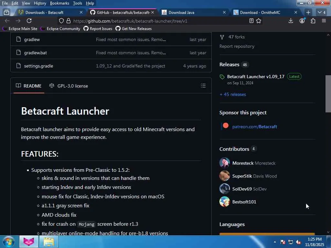Close the Download Java tab
The width and height of the screenshot is (331, 248).
click(x=224, y=13)
